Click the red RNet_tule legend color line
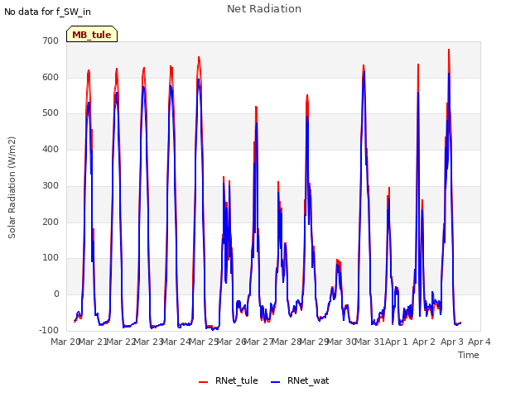 203,382
